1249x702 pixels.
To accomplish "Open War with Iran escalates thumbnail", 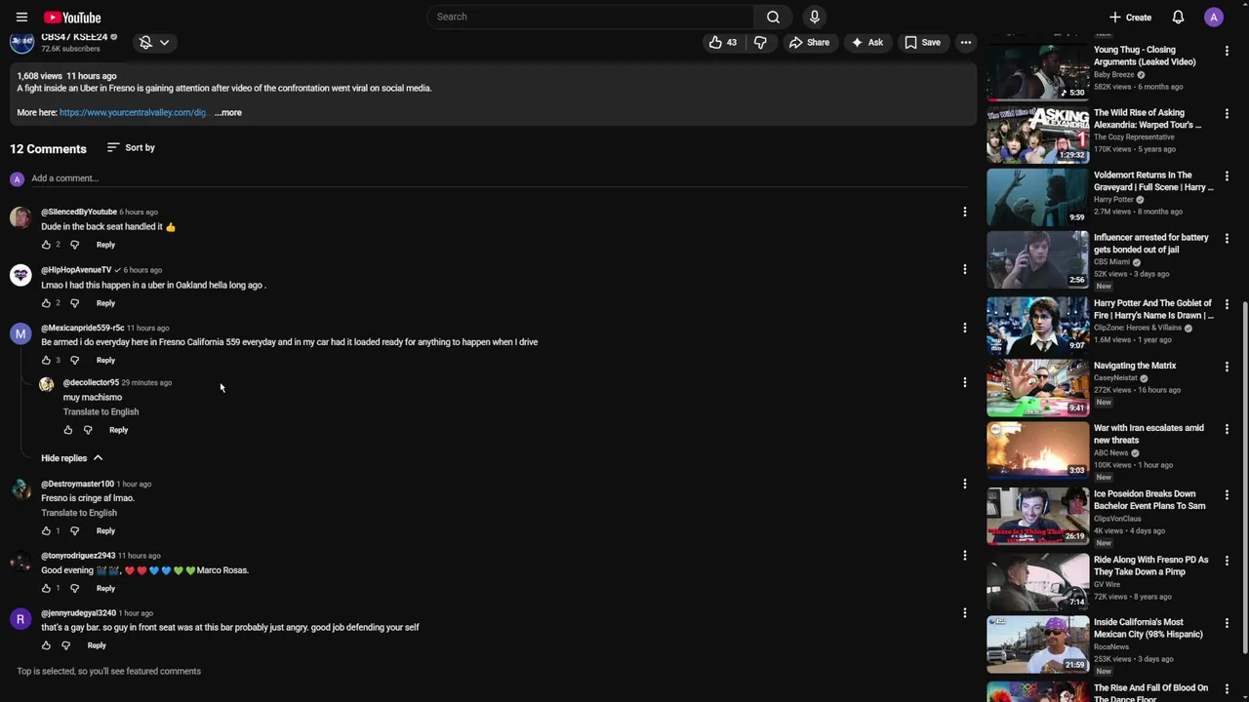I will (1037, 449).
